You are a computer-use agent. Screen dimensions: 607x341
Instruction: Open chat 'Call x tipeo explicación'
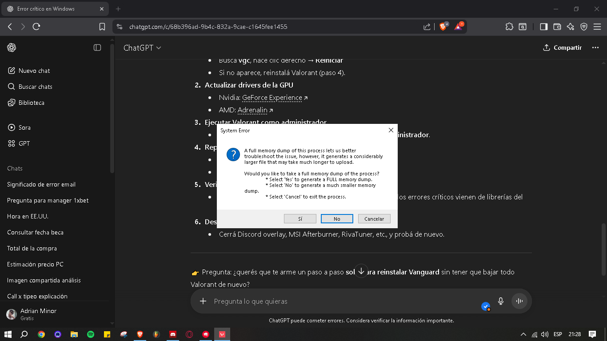(37, 296)
